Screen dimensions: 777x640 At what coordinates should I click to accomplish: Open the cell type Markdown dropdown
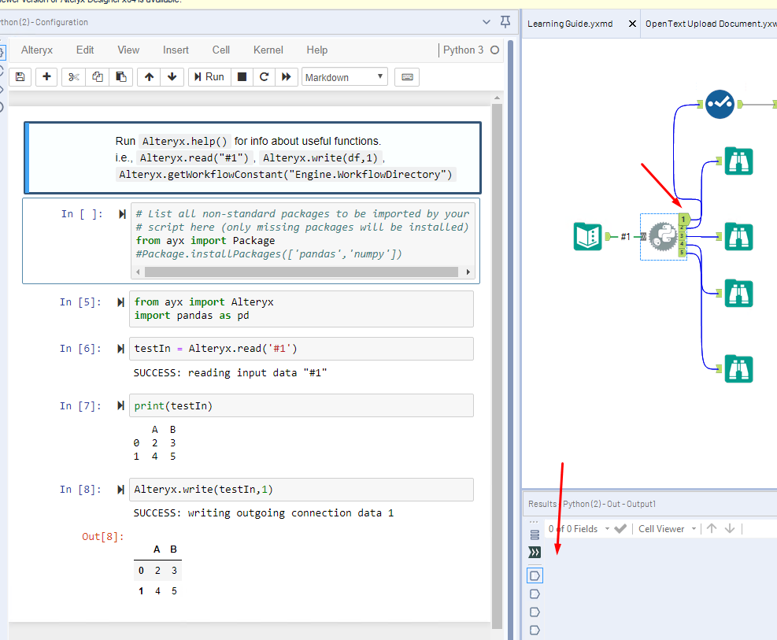click(x=344, y=77)
